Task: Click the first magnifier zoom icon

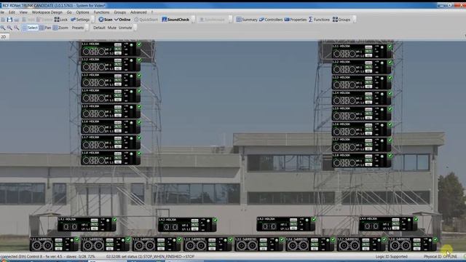Action: 3,28
